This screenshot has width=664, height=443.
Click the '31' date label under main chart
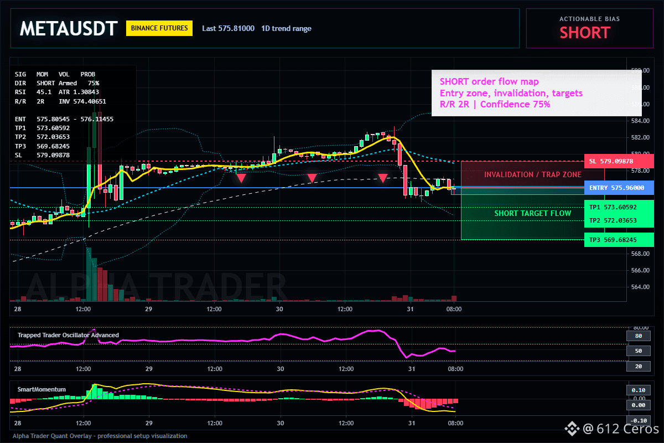[x=411, y=309]
